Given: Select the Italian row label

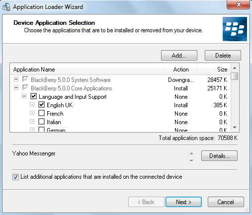Looking at the screenshot, I should tap(54, 122).
